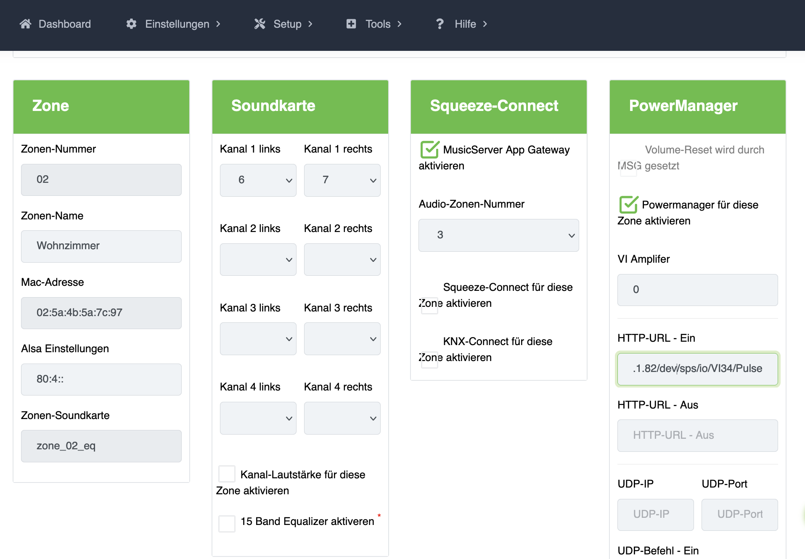
Task: Go to the Dashboard link
Action: click(x=64, y=24)
